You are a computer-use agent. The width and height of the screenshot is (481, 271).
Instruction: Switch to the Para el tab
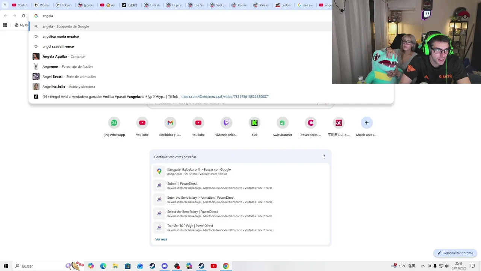261,5
